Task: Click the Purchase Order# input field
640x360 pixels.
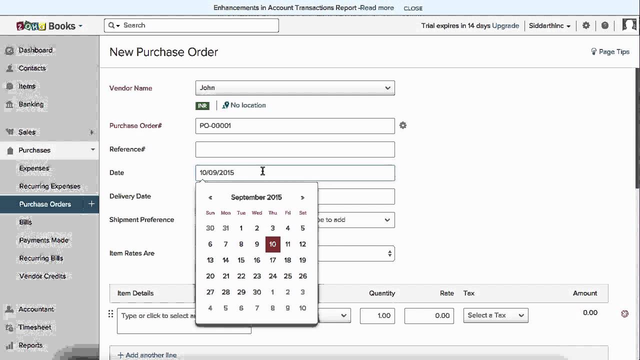Action: [x=295, y=126]
